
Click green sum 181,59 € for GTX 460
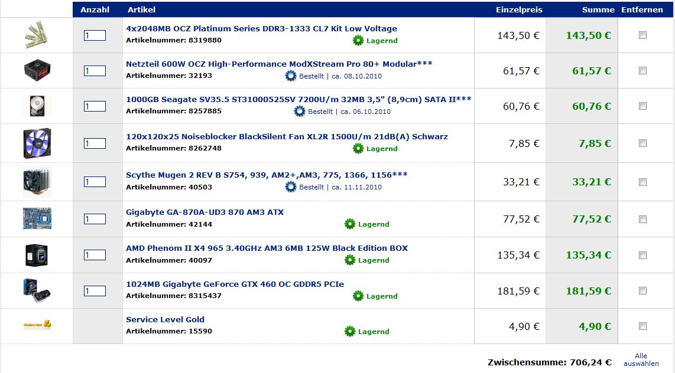coord(588,291)
